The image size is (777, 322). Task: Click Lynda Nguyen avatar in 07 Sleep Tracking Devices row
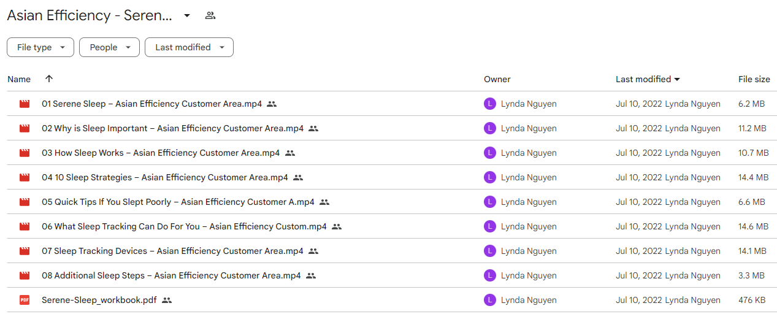pos(489,251)
